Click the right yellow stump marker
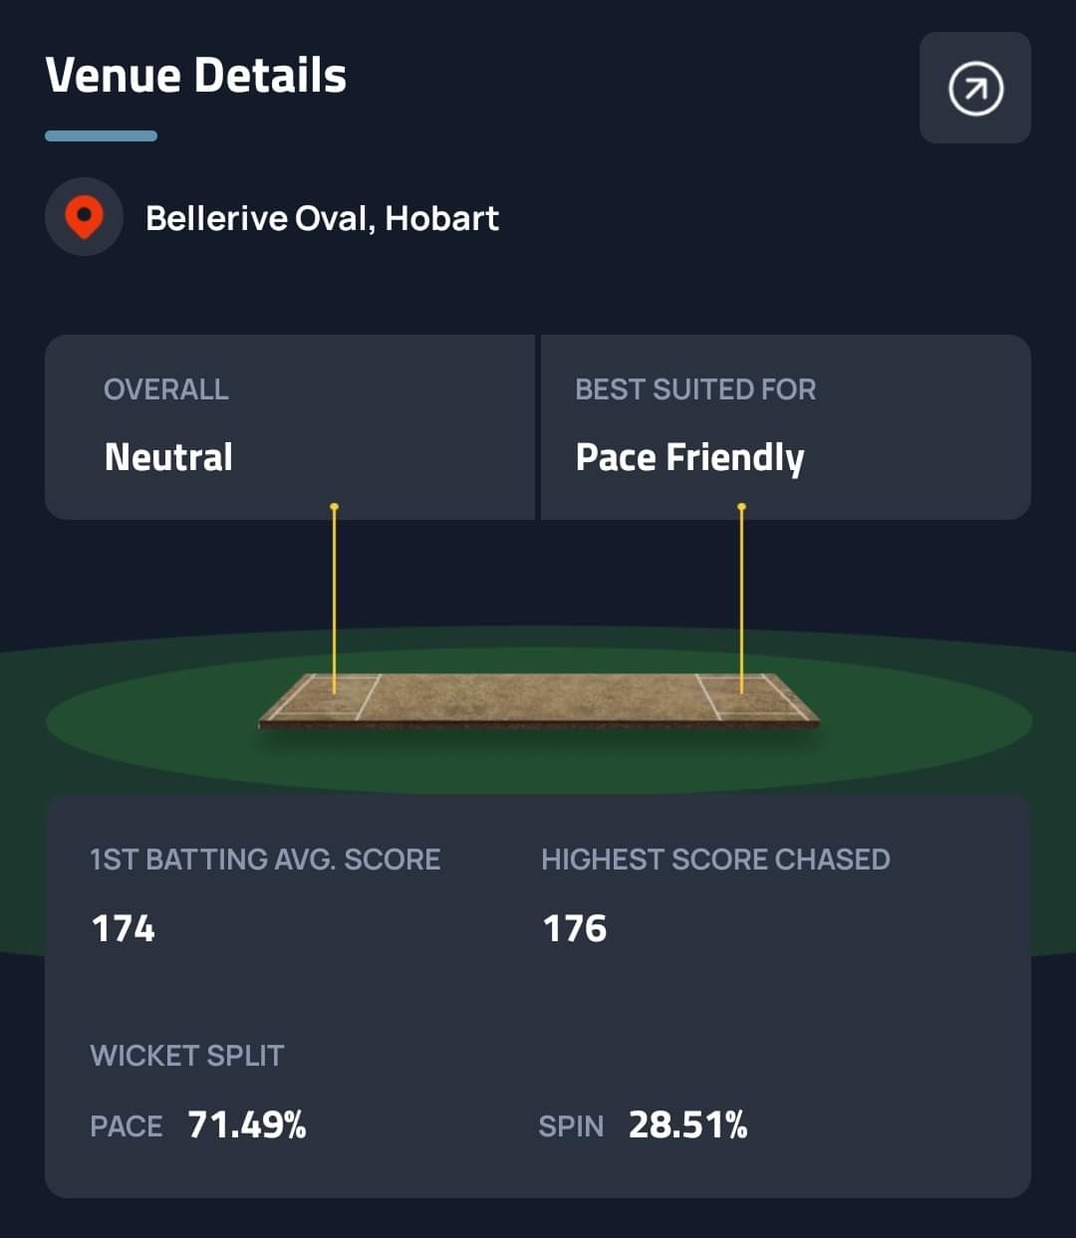This screenshot has width=1076, height=1238. coord(741,598)
